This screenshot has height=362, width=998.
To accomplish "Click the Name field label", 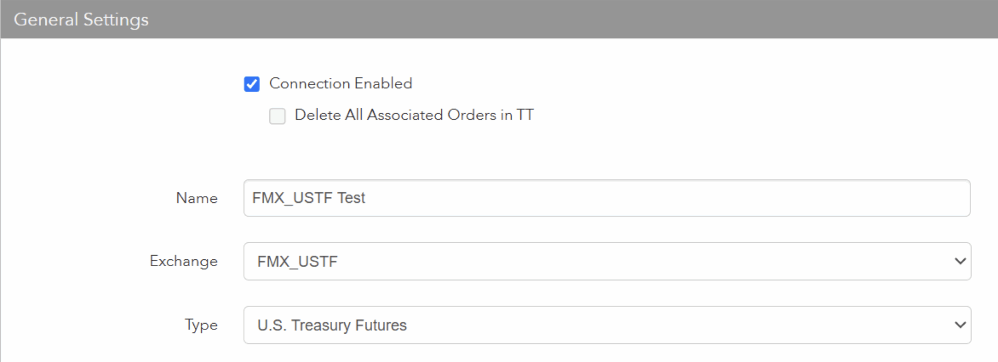I will pyautogui.click(x=196, y=198).
